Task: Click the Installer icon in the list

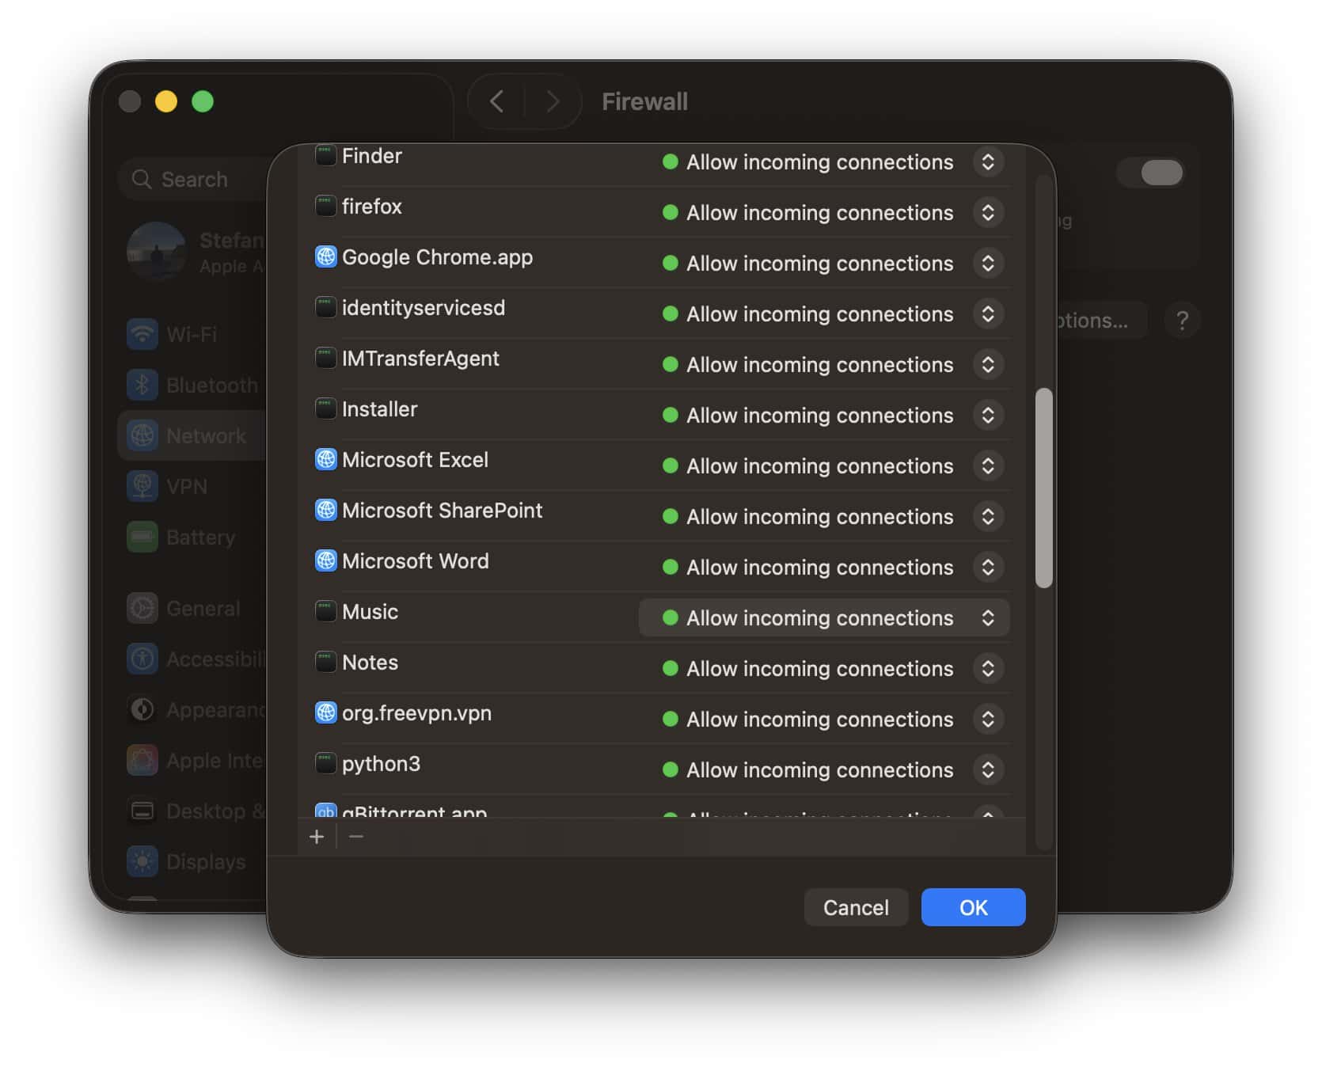Action: tap(325, 408)
